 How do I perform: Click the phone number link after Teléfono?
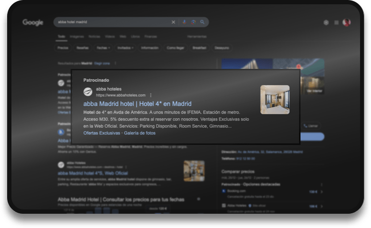point(246,159)
